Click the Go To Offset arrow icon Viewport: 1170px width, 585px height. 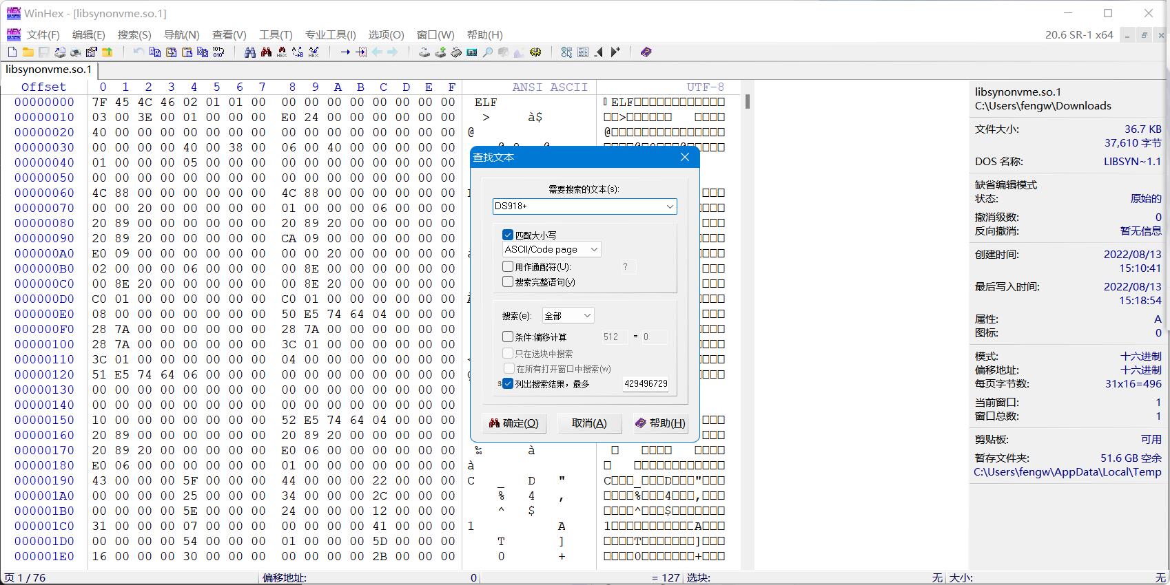coord(345,52)
